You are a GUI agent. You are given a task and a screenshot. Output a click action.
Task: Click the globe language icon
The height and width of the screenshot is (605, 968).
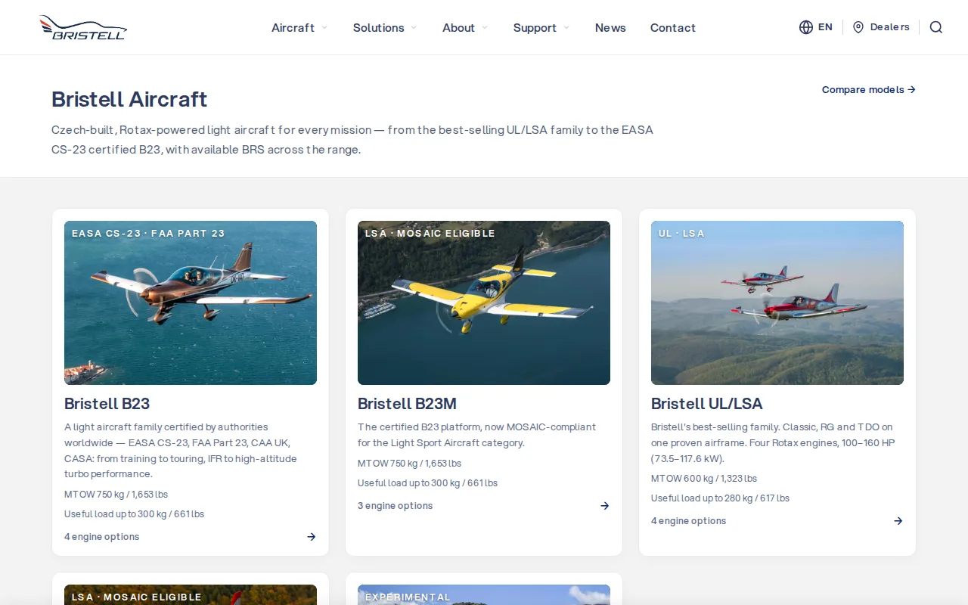coord(806,27)
